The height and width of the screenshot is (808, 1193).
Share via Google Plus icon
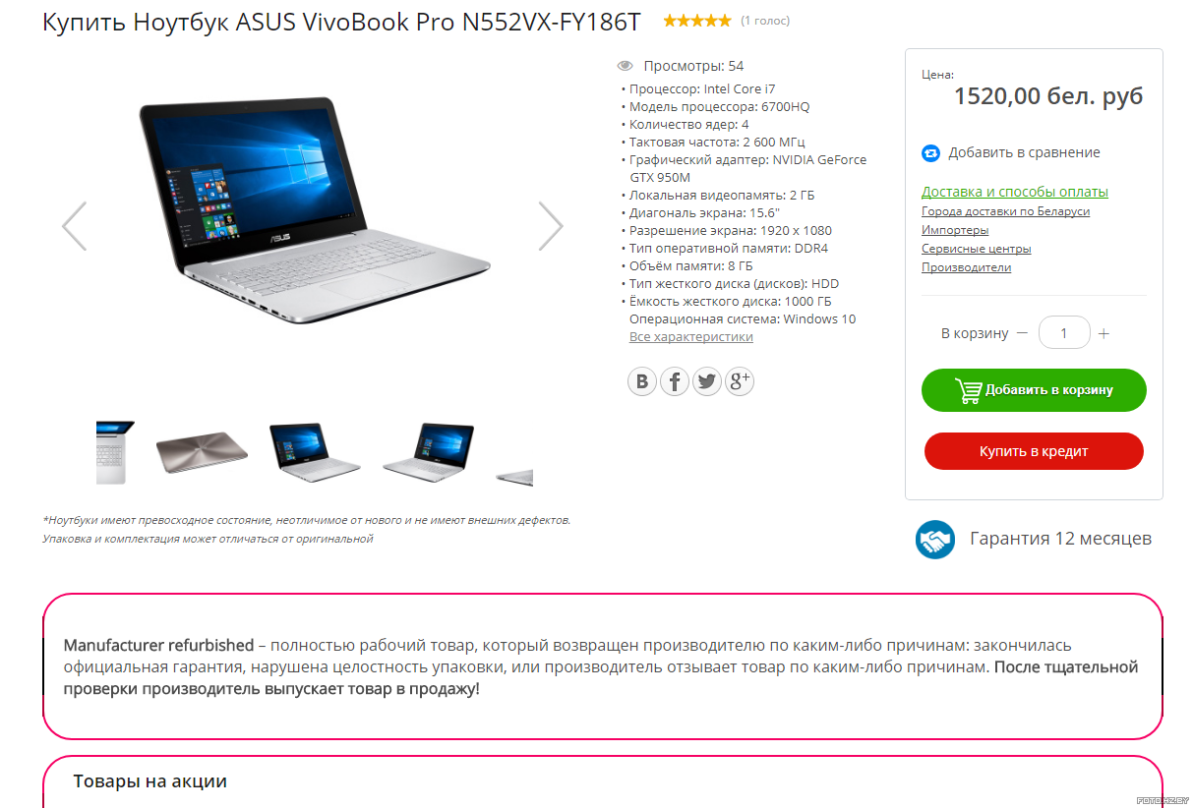[740, 381]
